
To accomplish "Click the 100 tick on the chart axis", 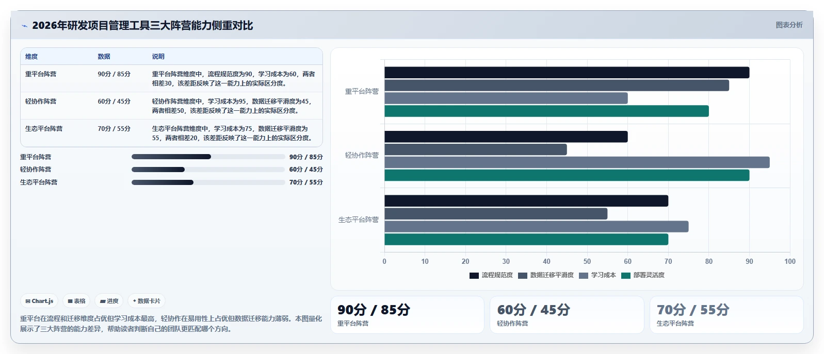I will (x=790, y=262).
